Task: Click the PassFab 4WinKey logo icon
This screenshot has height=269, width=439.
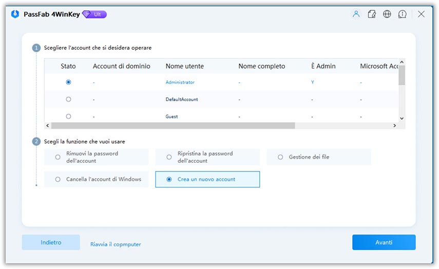Action: tap(15, 14)
